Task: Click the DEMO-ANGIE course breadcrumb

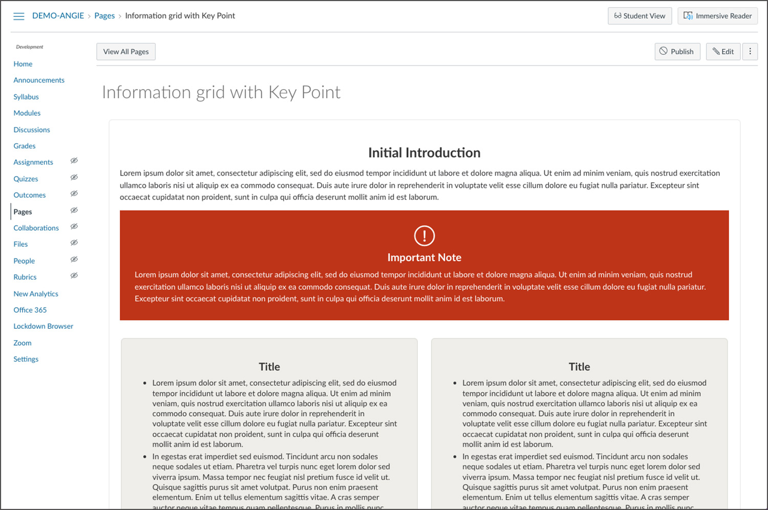Action: (x=58, y=16)
